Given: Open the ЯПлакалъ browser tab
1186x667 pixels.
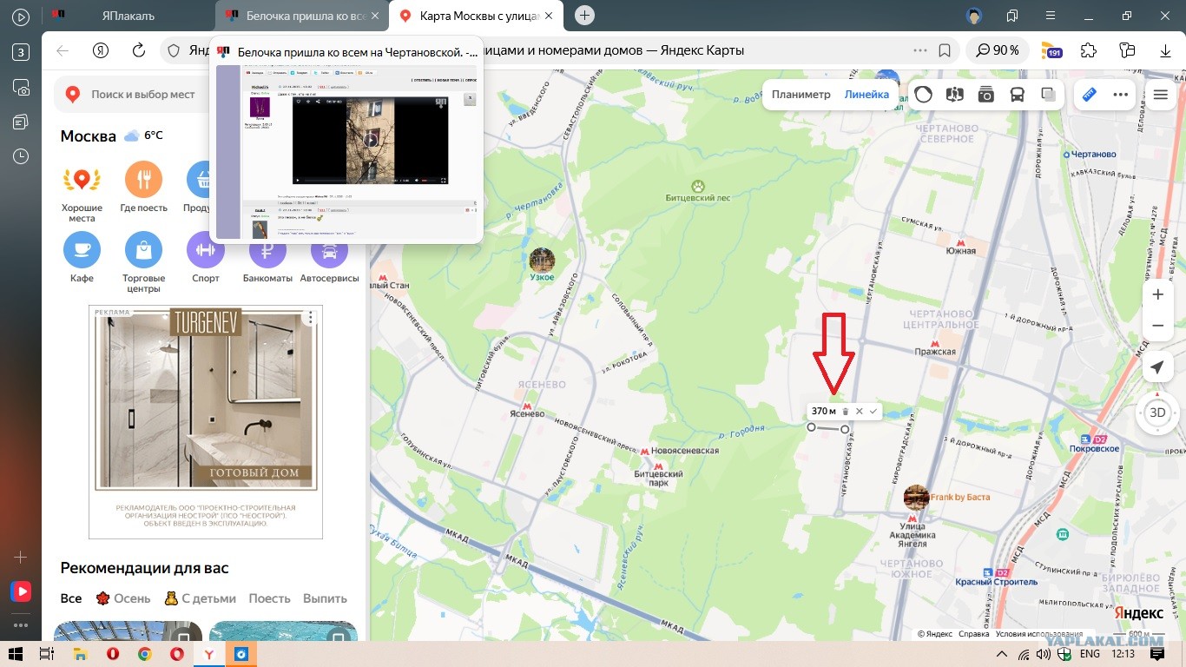Looking at the screenshot, I should [x=128, y=16].
